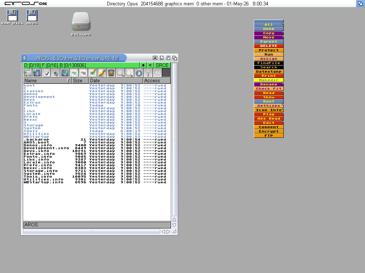Click the FindFile black button
Image resolution: width=365 pixels, height=273 pixels.
point(269,63)
